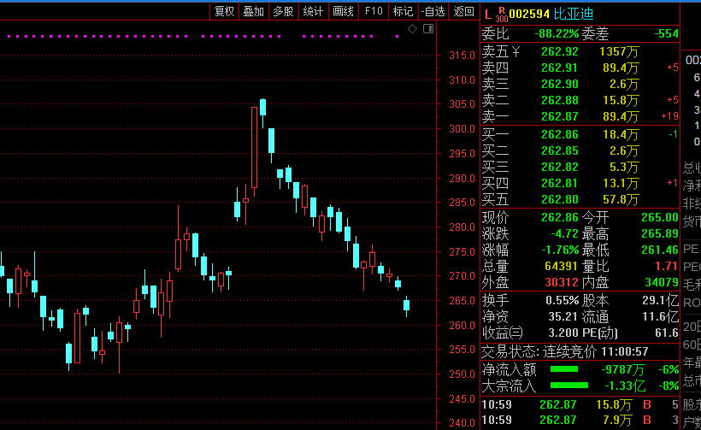
Task: Click the diamond marker icon above the chart
Action: (x=412, y=29)
